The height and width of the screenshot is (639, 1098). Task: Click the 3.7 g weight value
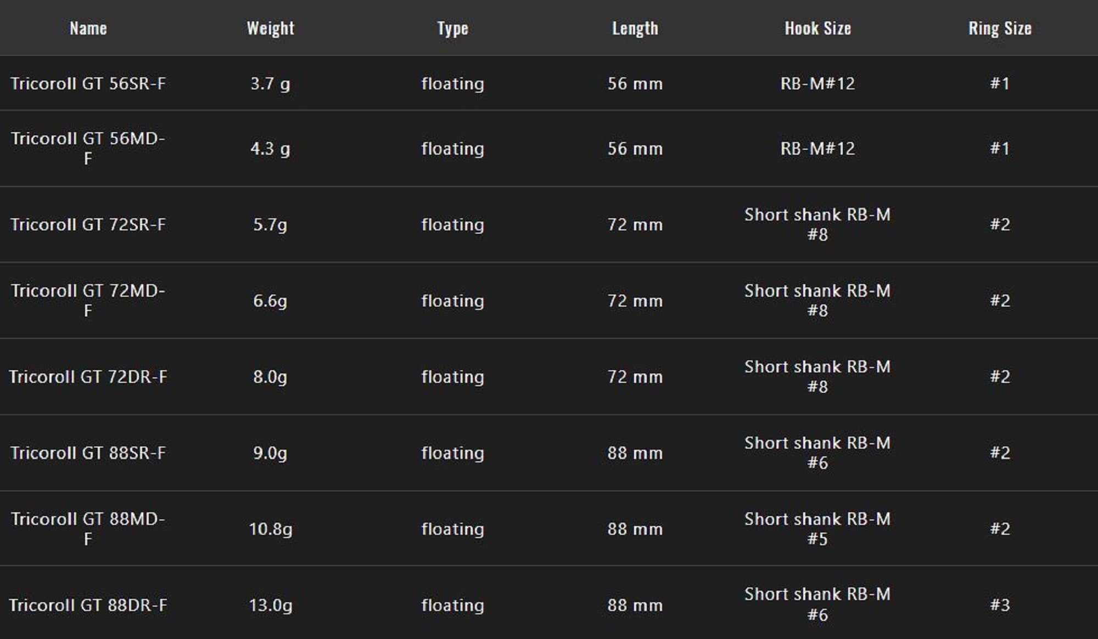pyautogui.click(x=270, y=83)
